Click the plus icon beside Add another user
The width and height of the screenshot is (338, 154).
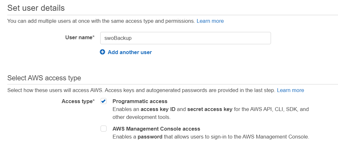pyautogui.click(x=102, y=52)
